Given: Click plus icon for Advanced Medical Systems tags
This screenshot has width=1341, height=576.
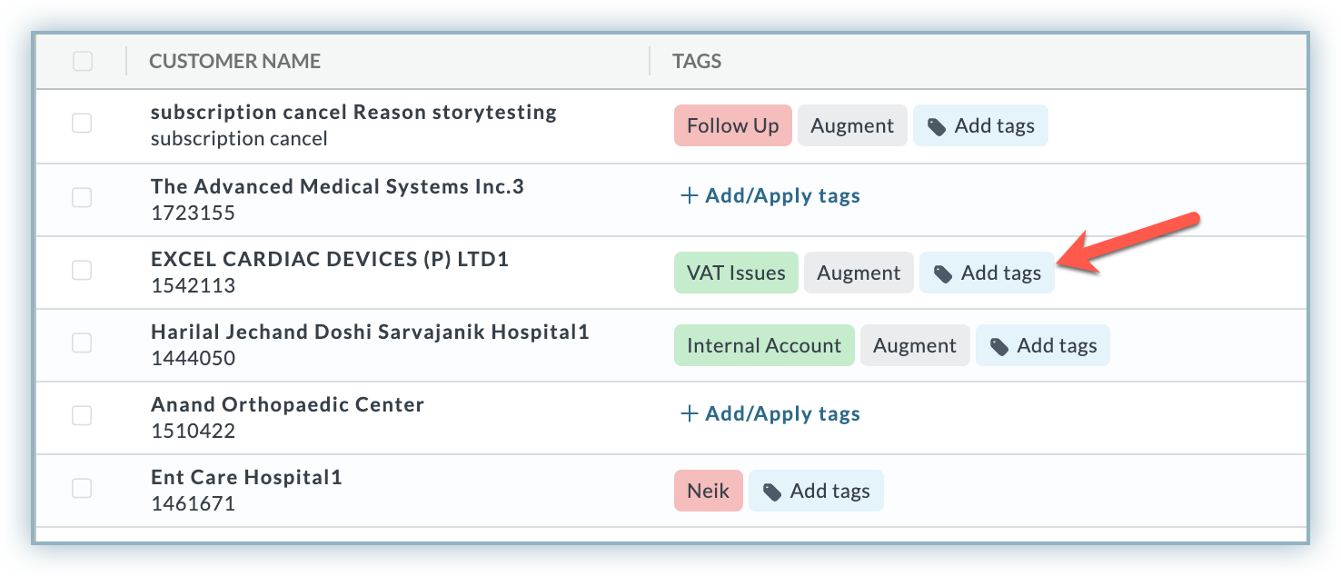Looking at the screenshot, I should 689,195.
